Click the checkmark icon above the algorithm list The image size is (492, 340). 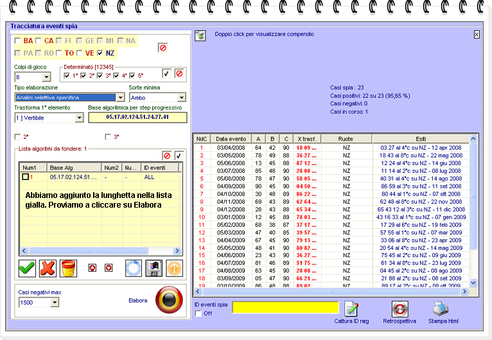179,156
